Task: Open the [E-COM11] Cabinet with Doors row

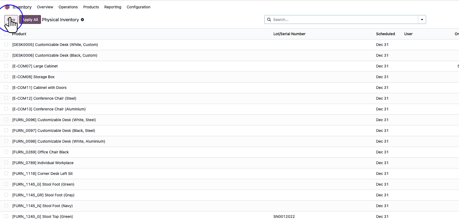Action: (229, 88)
